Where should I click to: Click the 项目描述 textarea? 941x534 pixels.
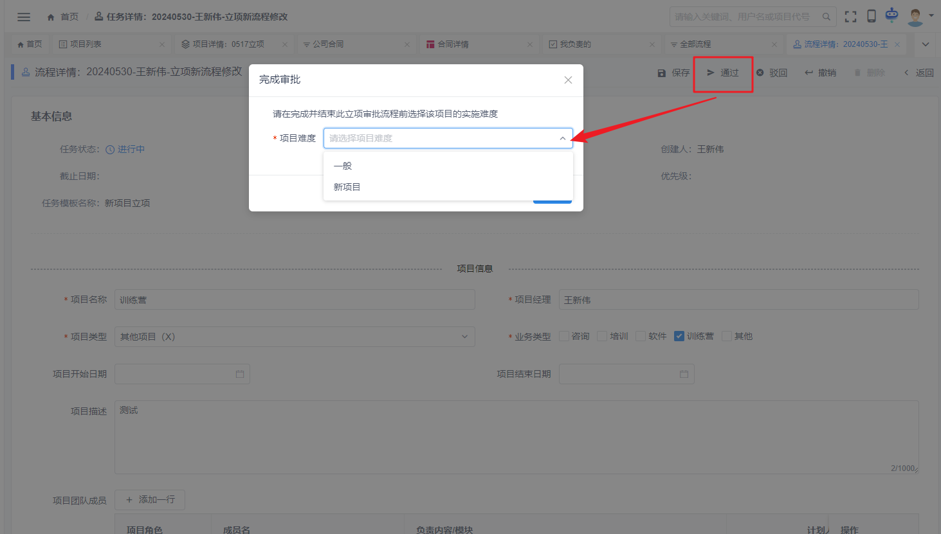516,438
